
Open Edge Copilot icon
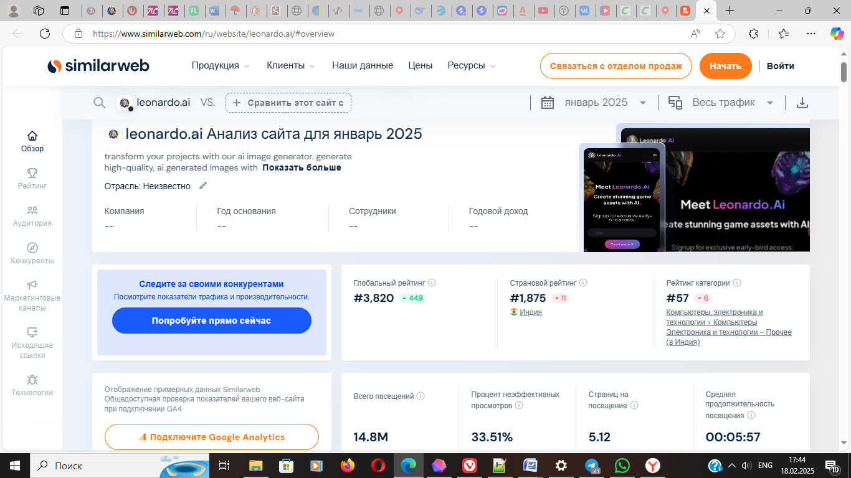[x=837, y=34]
